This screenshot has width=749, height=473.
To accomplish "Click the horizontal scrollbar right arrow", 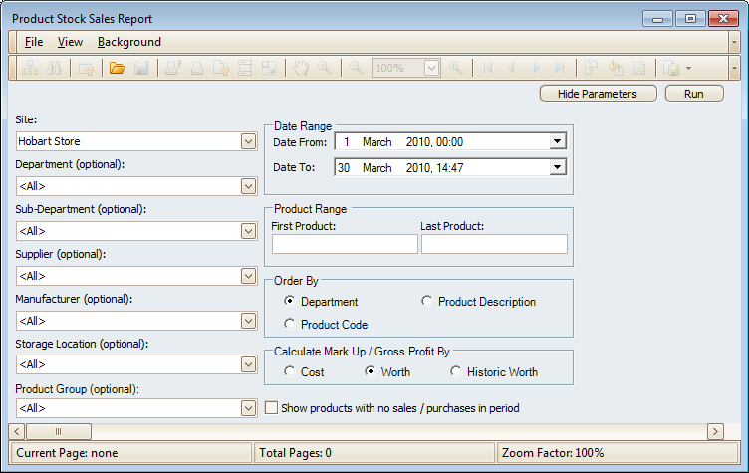I will pyautogui.click(x=715, y=431).
